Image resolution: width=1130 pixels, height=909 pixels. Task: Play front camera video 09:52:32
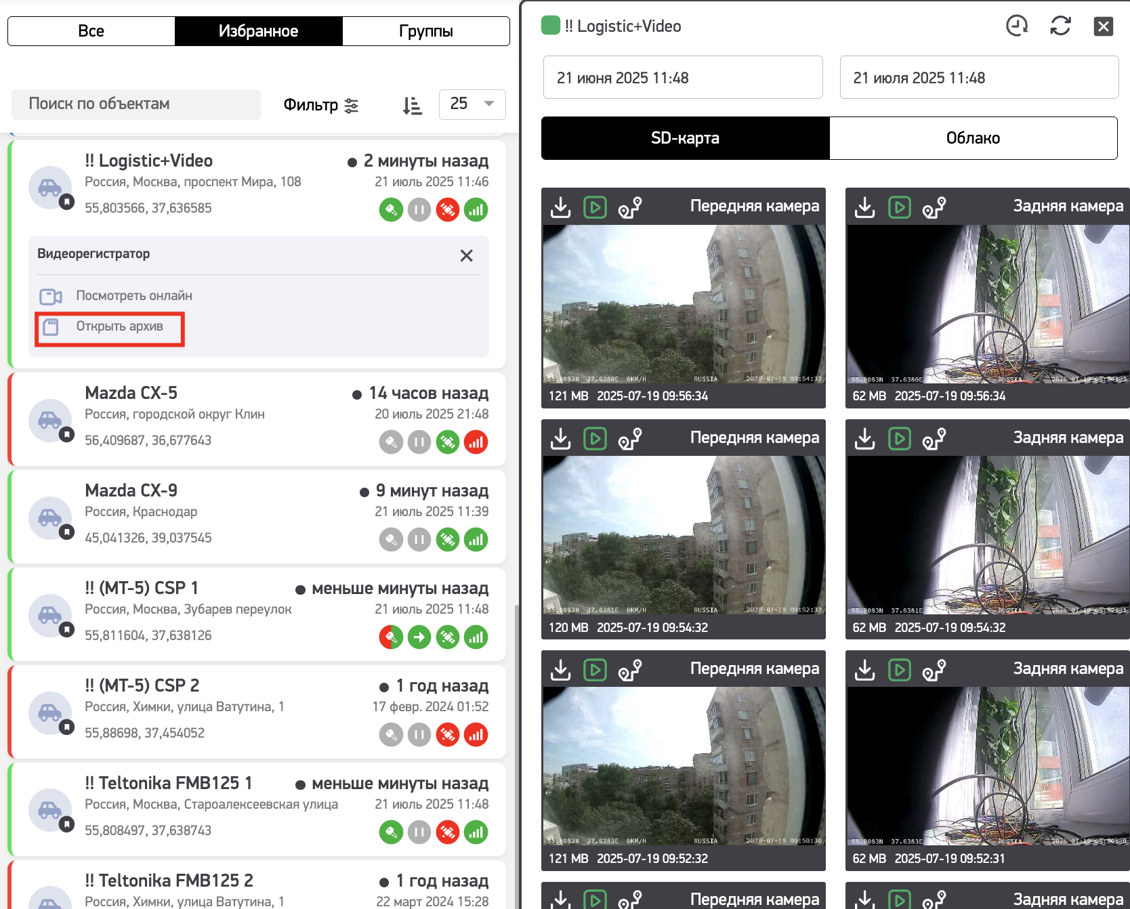click(595, 671)
